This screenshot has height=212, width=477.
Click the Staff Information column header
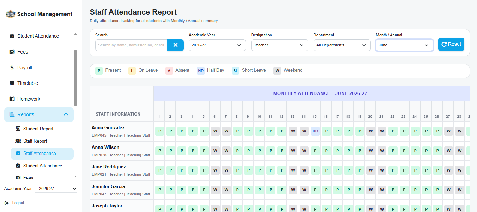(x=118, y=114)
